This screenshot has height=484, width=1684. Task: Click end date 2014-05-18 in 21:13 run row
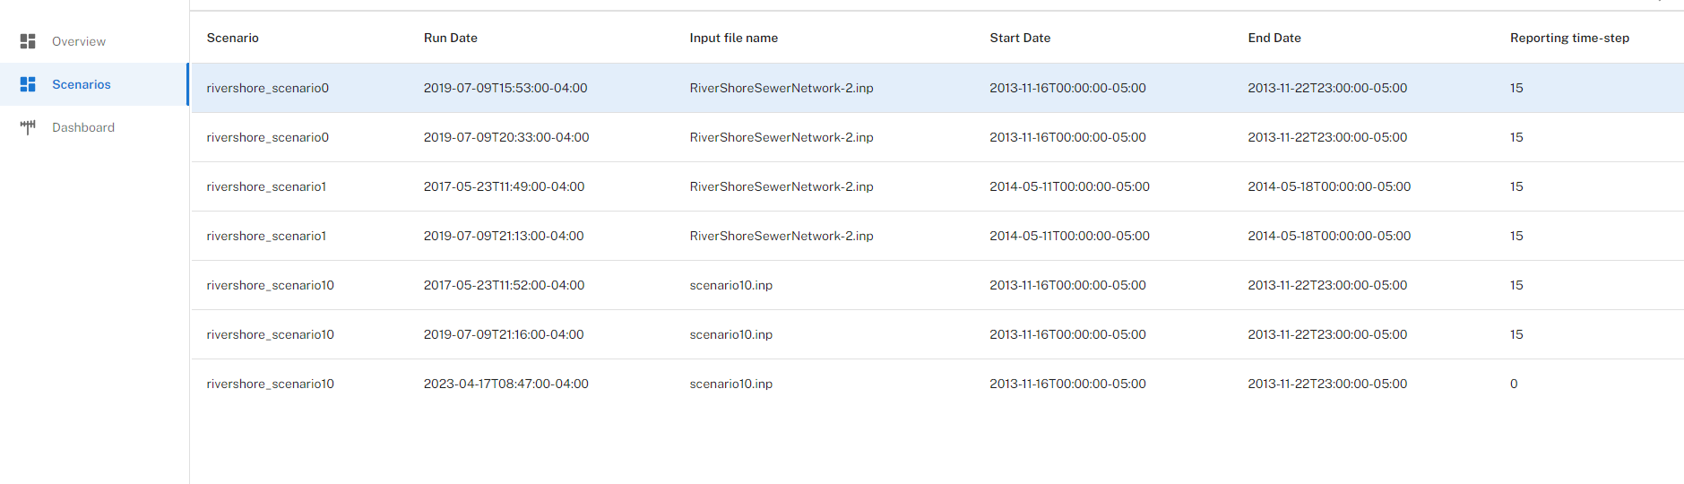click(x=1329, y=236)
